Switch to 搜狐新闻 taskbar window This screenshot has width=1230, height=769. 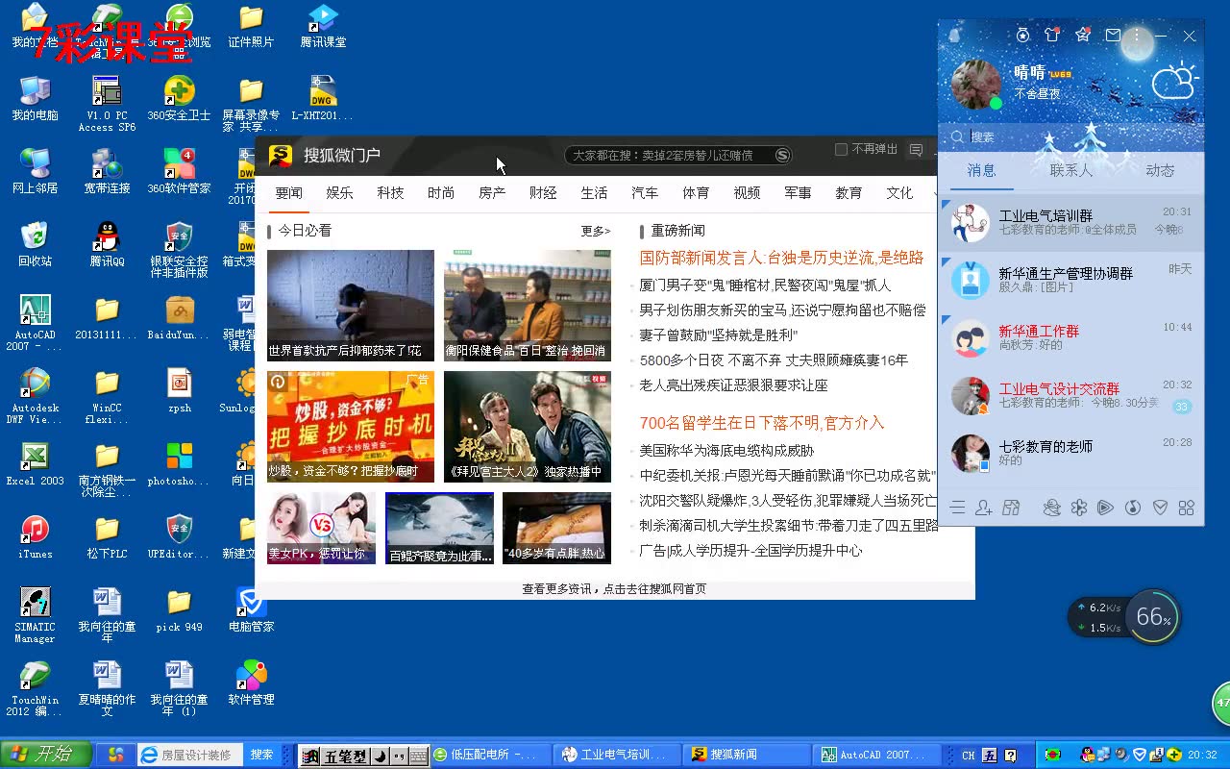(747, 756)
